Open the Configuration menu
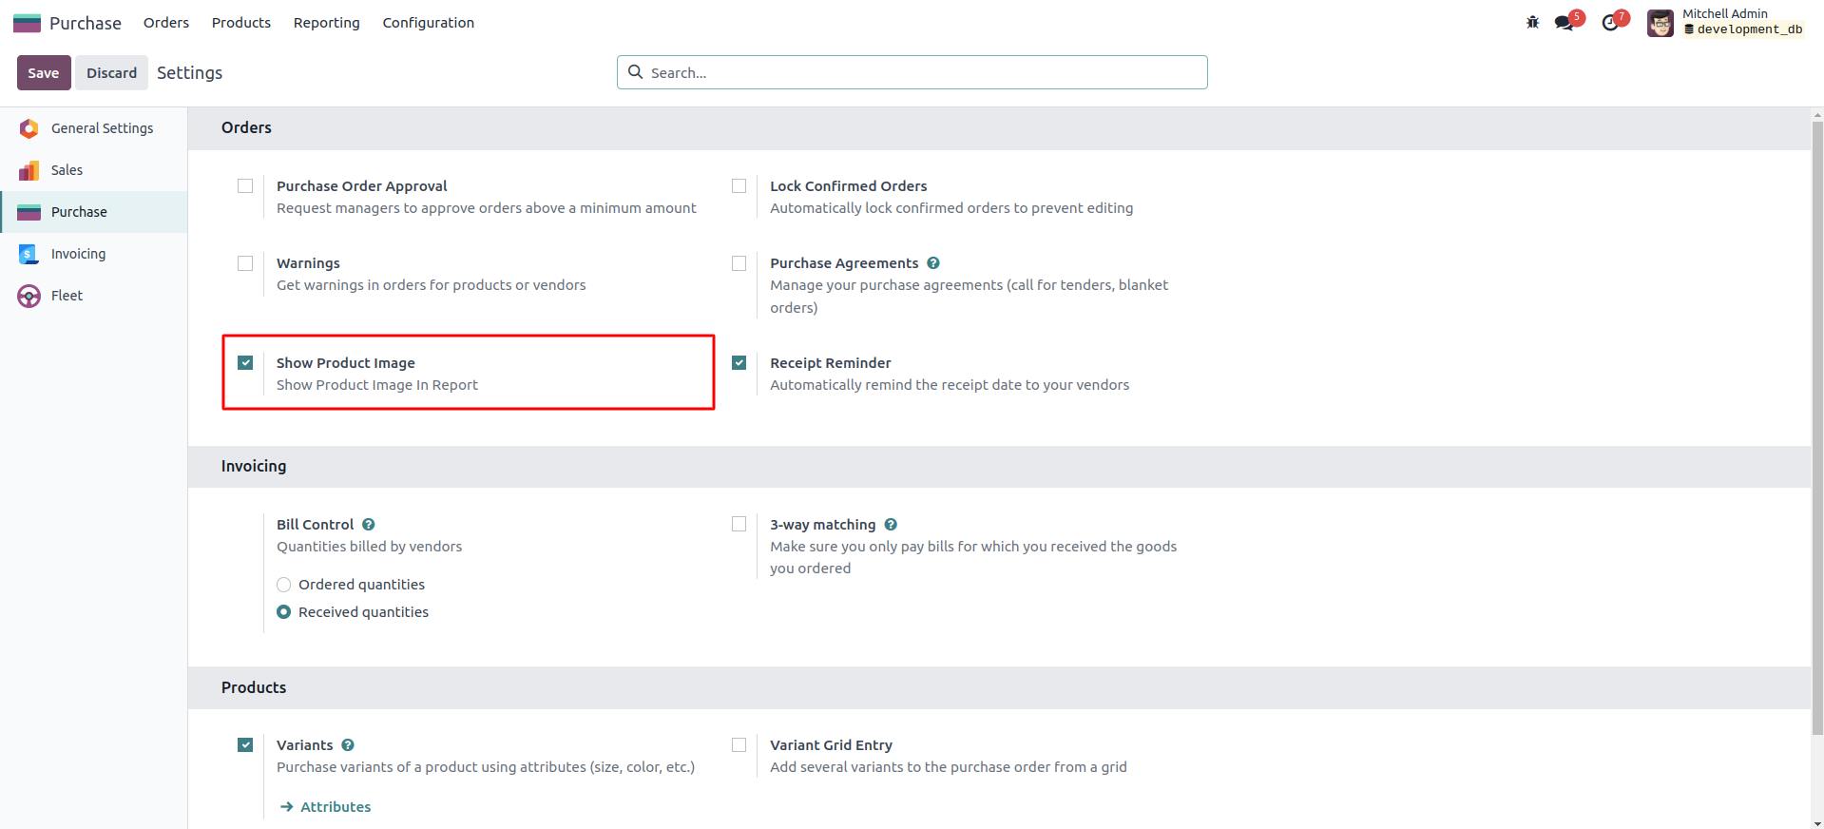 (428, 23)
